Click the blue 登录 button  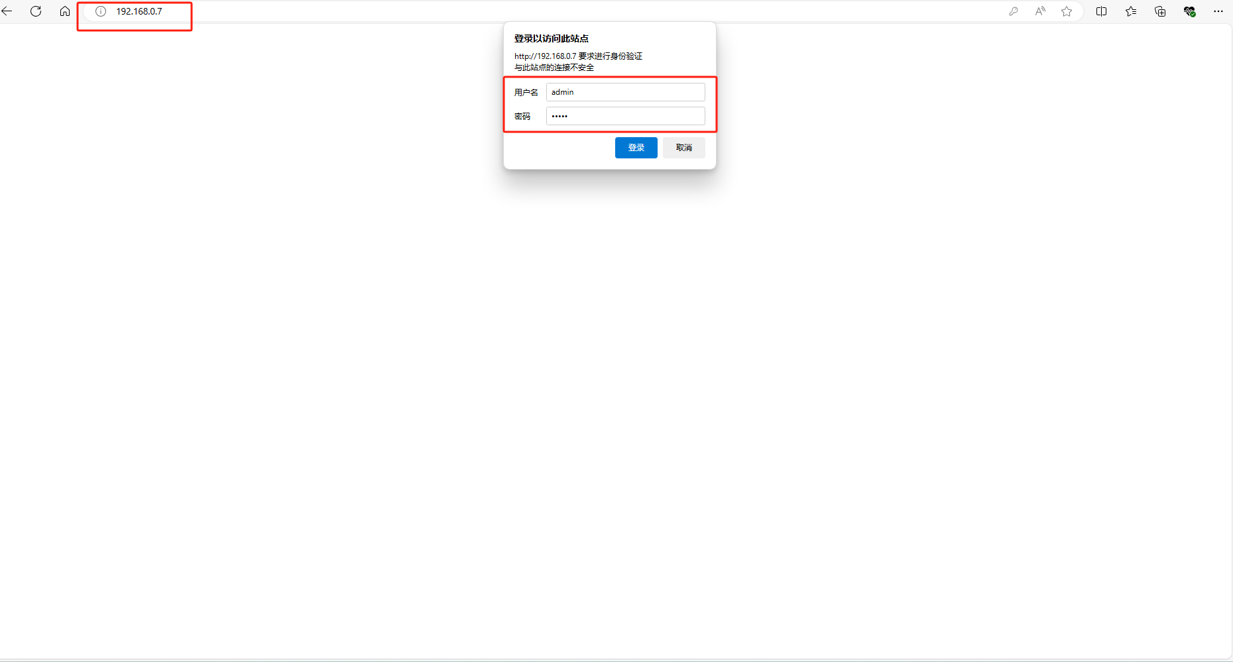pyautogui.click(x=636, y=148)
